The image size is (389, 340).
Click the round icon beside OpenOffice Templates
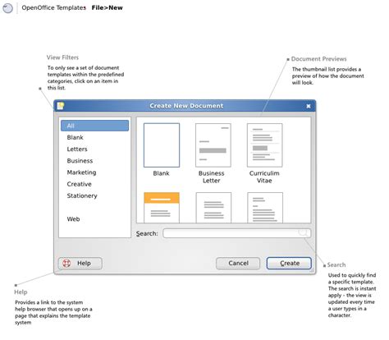7,8
